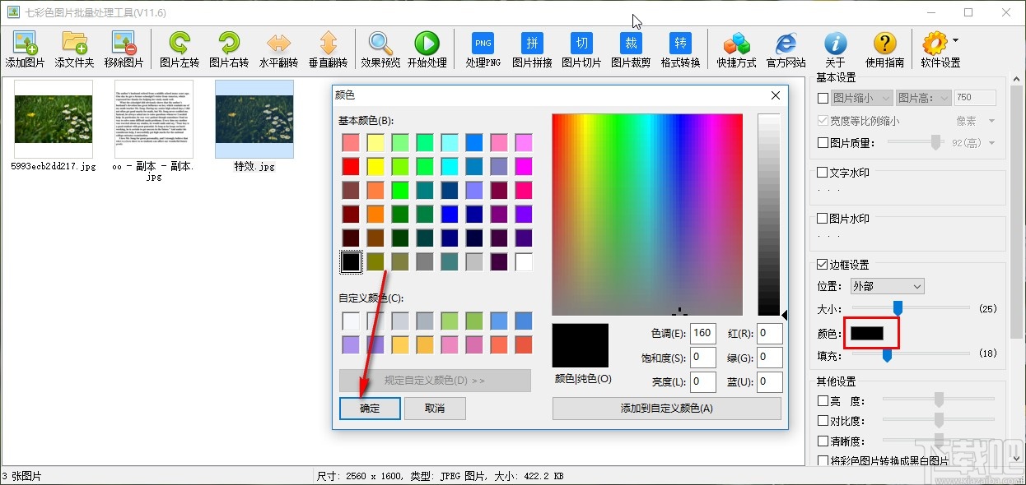Select the black basic color swatch

coord(351,262)
